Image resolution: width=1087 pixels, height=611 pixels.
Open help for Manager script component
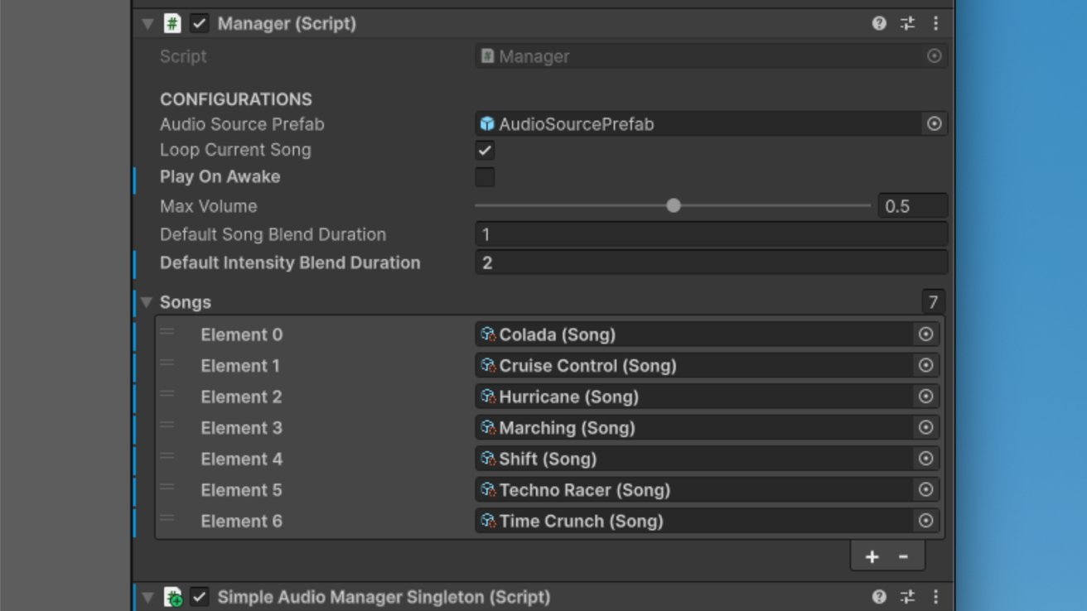[879, 24]
